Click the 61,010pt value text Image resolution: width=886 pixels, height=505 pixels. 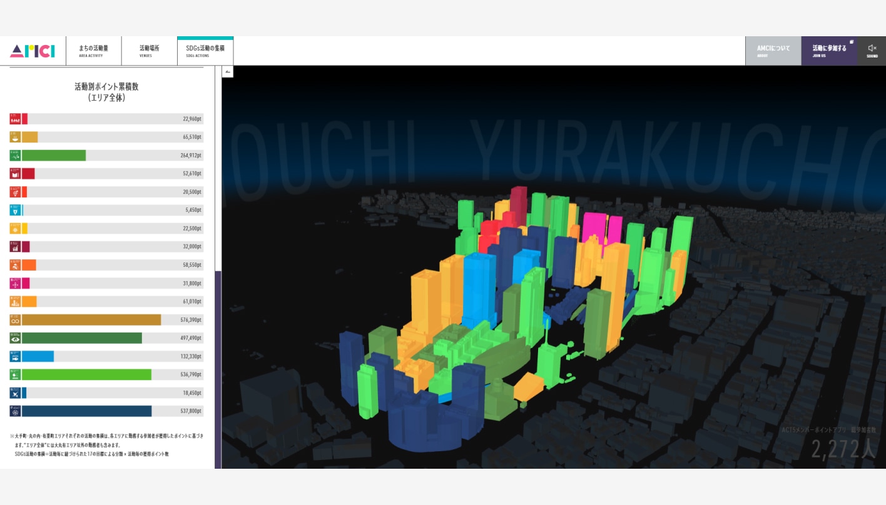(192, 301)
